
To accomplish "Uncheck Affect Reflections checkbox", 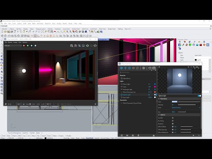I will coord(173,132).
